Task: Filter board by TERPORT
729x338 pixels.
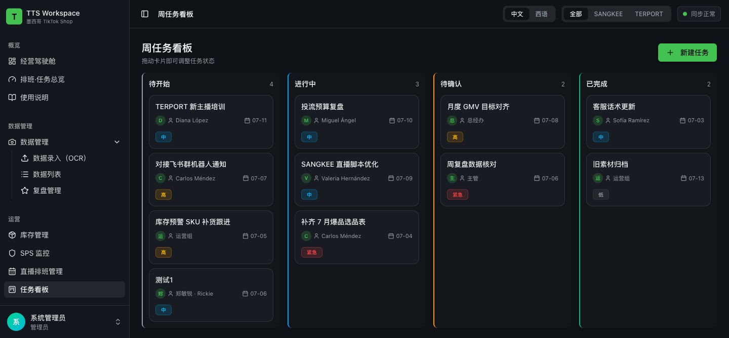Action: click(x=649, y=14)
